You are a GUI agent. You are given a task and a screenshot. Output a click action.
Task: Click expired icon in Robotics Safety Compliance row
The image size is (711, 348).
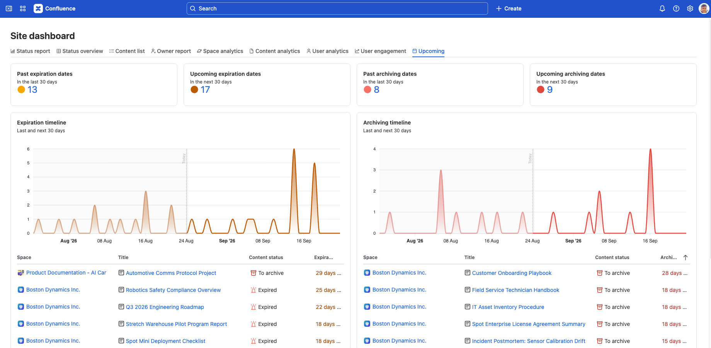click(x=253, y=290)
